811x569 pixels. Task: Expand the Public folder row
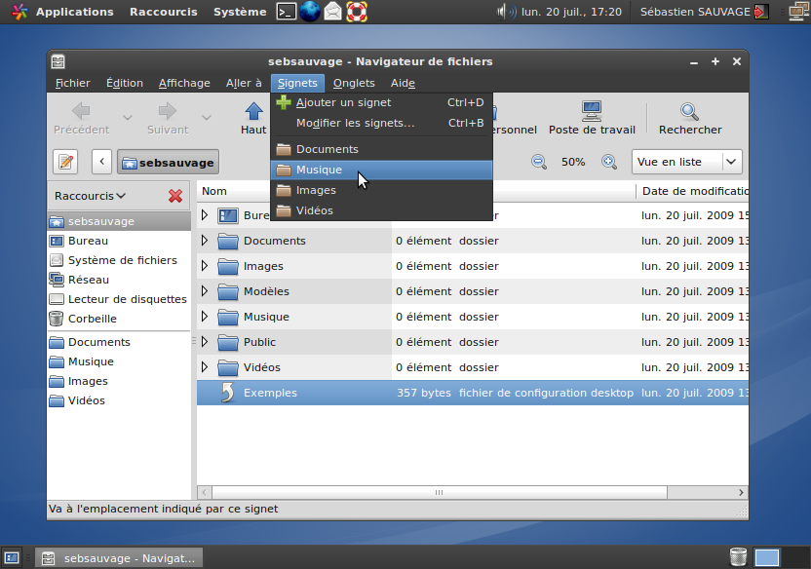(x=205, y=342)
